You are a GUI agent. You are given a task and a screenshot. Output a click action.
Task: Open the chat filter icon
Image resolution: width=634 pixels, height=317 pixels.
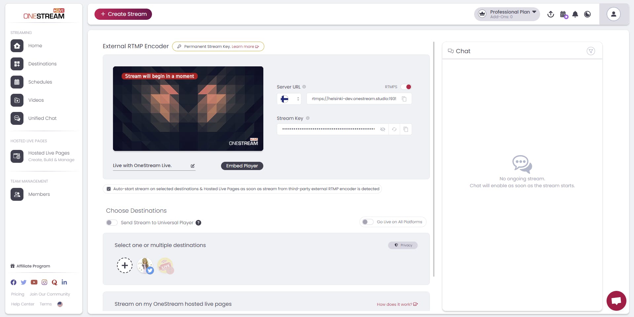pyautogui.click(x=591, y=51)
